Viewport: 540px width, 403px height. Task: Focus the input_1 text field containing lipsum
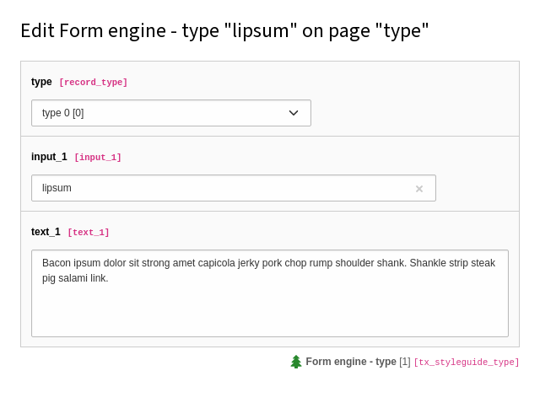pyautogui.click(x=234, y=188)
